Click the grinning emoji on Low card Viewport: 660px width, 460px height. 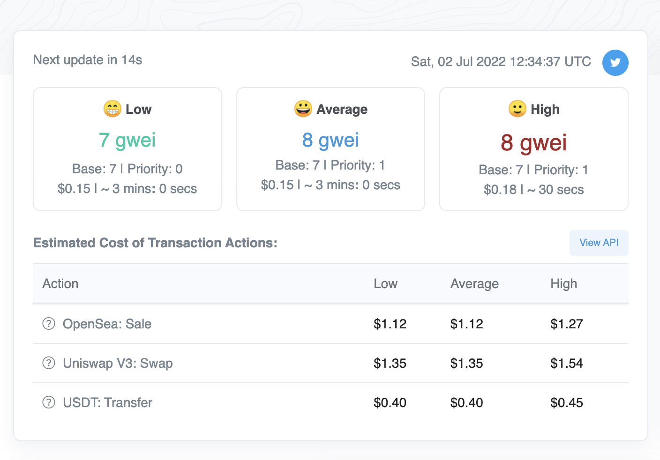pyautogui.click(x=112, y=109)
